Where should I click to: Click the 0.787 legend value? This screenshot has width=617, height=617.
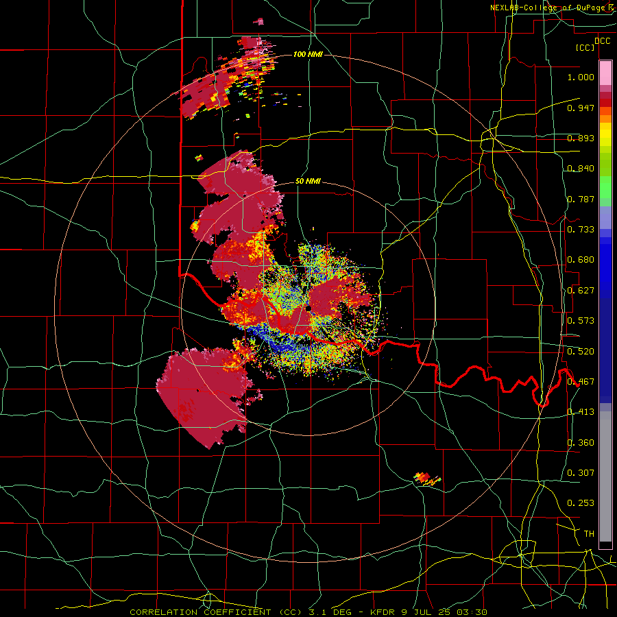(581, 199)
